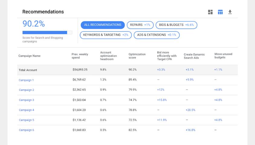Sort by Prev. weekly spend column header
255x145 pixels.
point(80,56)
